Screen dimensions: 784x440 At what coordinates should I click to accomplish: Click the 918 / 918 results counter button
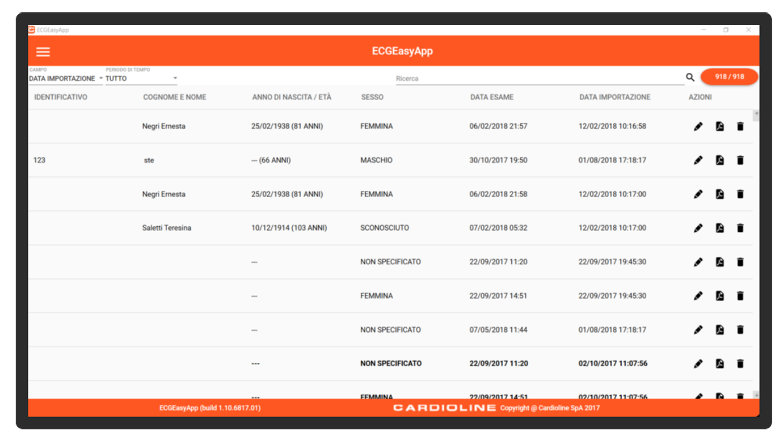coord(729,77)
